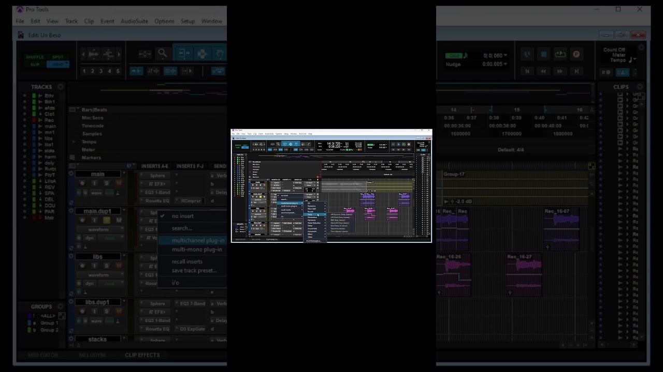Toggle Mute on main.dup1 track
This screenshot has width=663, height=372.
tap(264, 197)
